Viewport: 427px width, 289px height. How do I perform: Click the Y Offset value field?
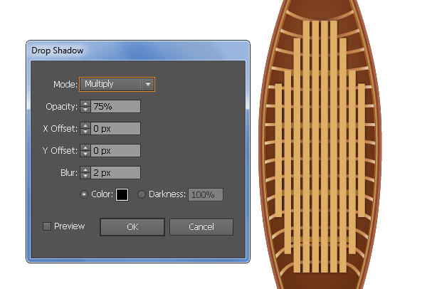click(x=115, y=150)
